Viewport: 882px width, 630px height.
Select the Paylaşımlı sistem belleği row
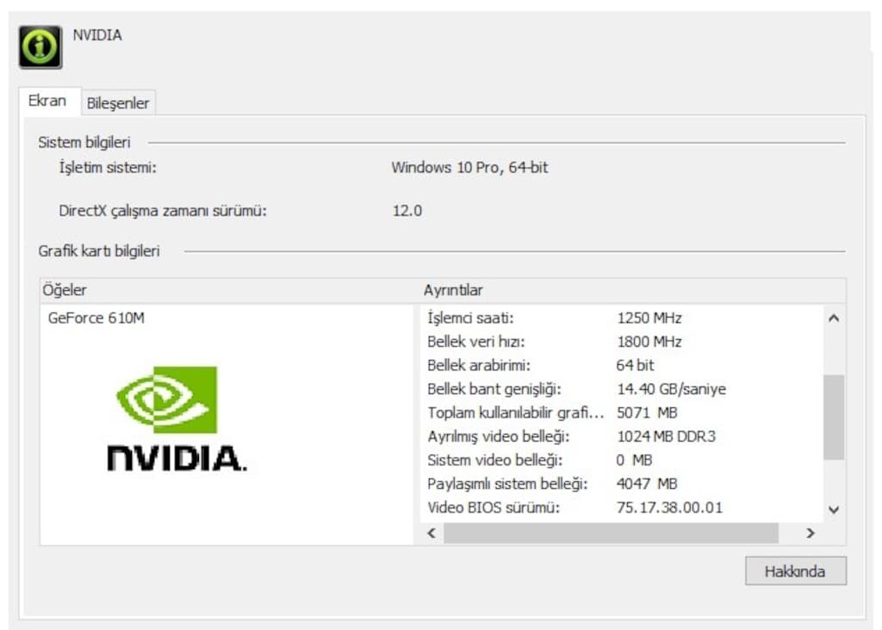point(622,484)
